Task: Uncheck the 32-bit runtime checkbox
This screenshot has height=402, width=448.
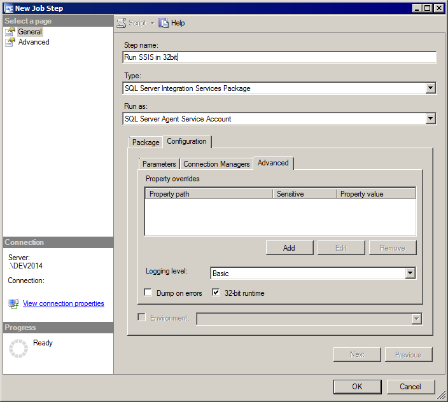Action: pos(216,293)
